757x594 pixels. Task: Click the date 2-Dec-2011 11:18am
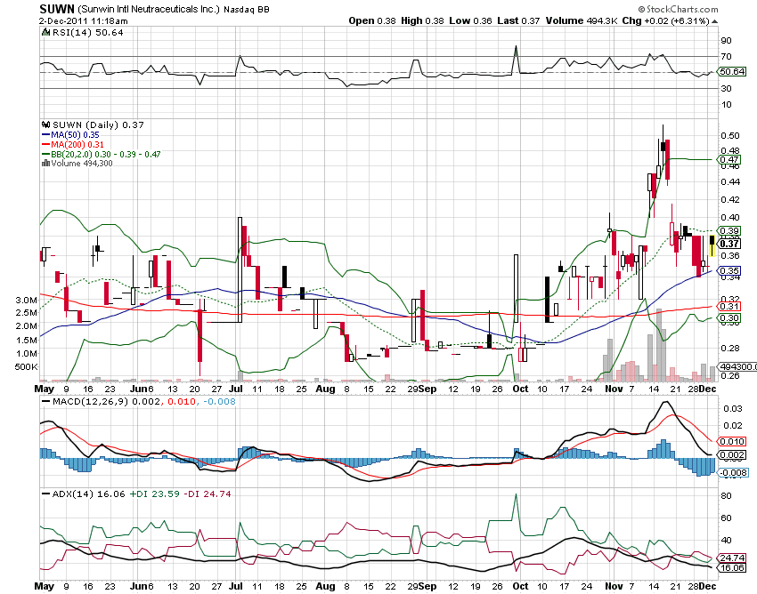84,20
